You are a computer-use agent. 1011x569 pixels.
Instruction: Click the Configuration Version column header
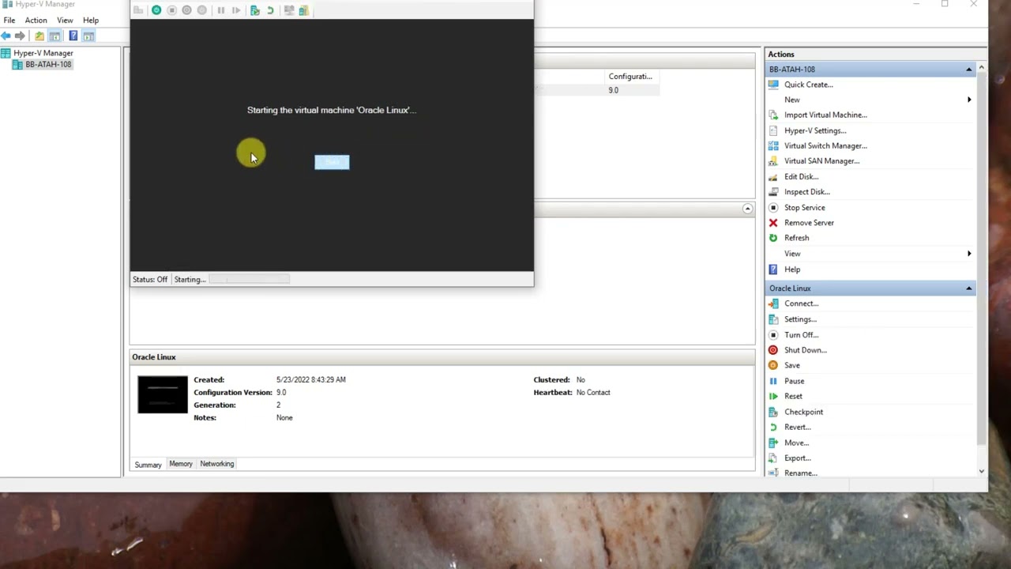pos(630,77)
